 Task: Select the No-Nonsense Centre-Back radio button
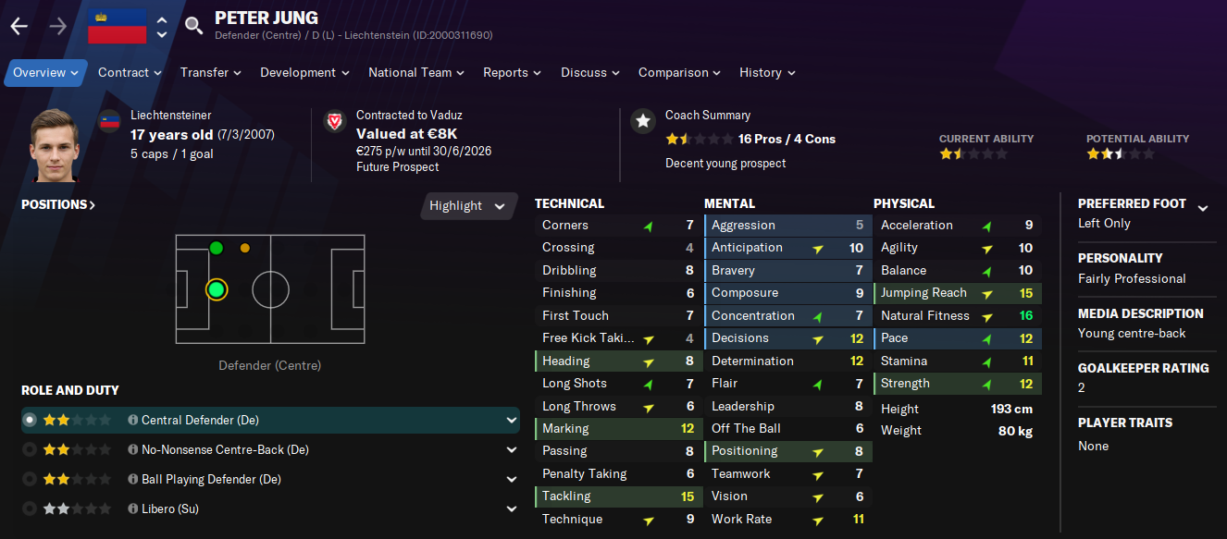[30, 450]
